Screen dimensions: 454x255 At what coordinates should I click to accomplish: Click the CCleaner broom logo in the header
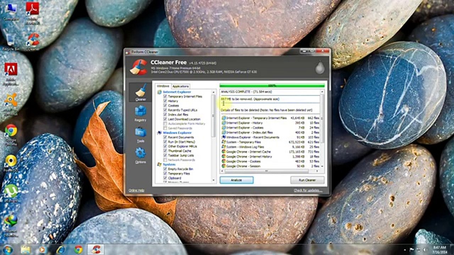click(x=139, y=67)
